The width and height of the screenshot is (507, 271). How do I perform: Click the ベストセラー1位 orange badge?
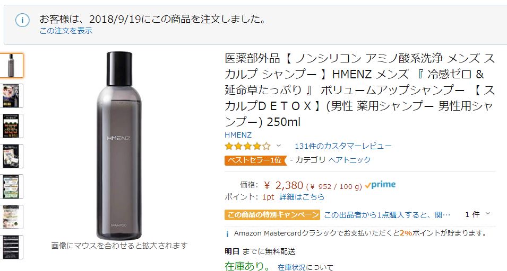click(x=255, y=160)
